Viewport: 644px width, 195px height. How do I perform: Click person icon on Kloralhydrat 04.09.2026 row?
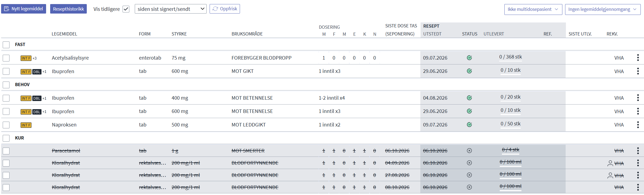[x=610, y=163]
